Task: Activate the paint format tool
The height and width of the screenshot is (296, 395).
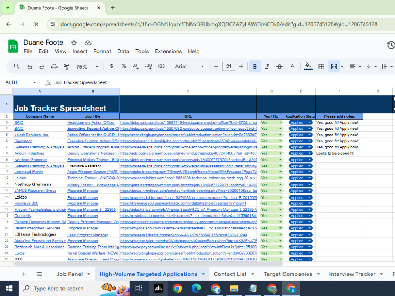Action: [x=66, y=67]
